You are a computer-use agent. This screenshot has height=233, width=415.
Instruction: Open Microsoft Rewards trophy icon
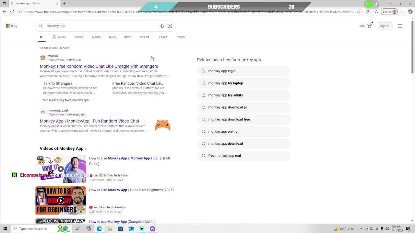(x=369, y=26)
